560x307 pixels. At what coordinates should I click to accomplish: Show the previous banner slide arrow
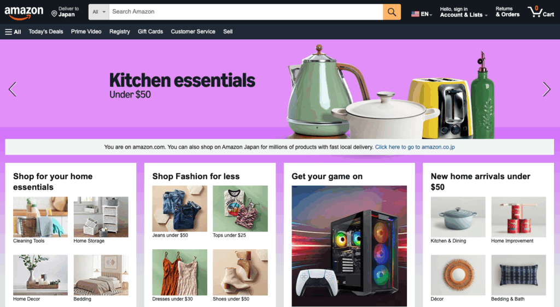tap(13, 89)
